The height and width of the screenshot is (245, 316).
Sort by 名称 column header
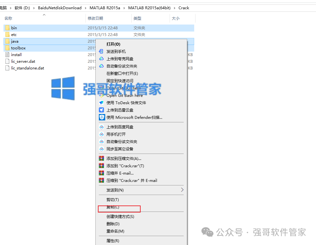(8, 18)
